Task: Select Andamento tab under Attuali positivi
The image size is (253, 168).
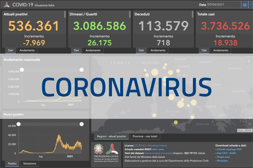Action: (27, 50)
